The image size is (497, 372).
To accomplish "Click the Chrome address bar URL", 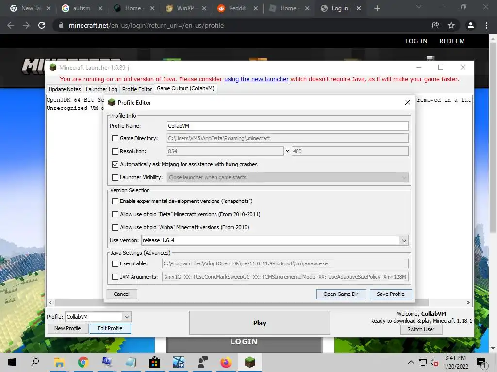I will pos(146,25).
